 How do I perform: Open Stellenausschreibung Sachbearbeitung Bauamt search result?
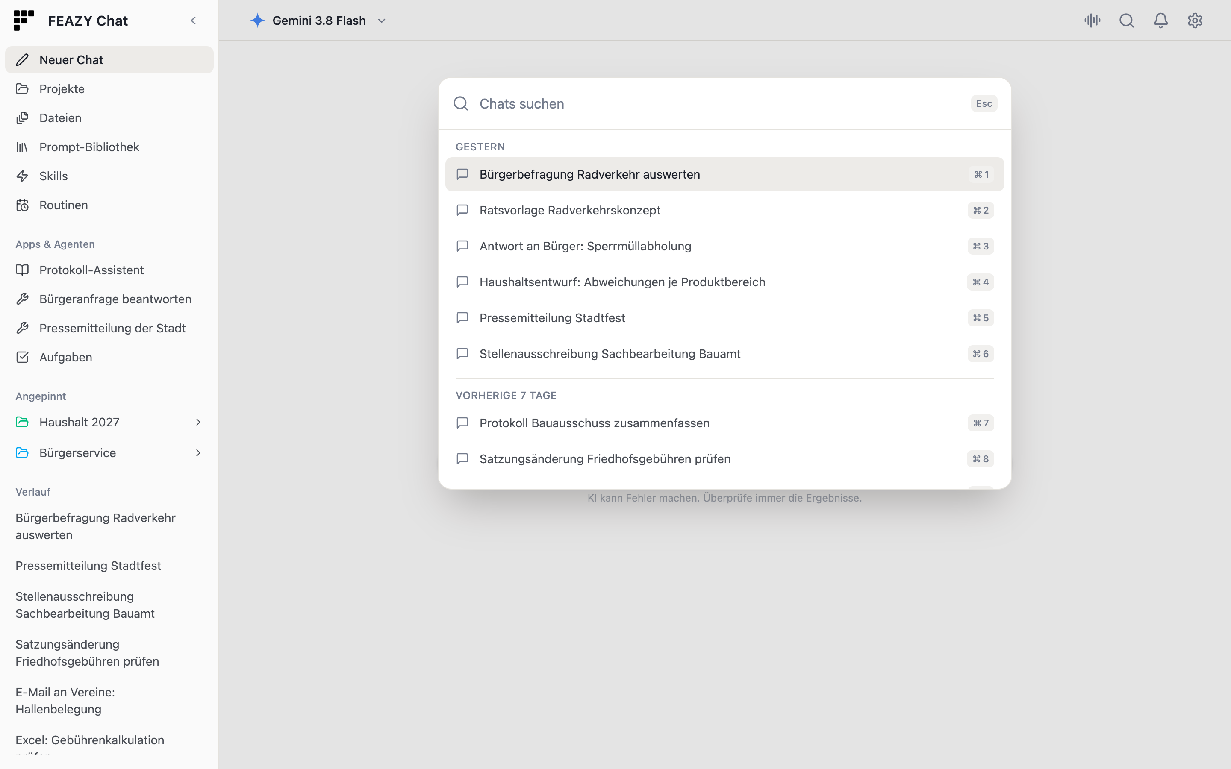[724, 353]
